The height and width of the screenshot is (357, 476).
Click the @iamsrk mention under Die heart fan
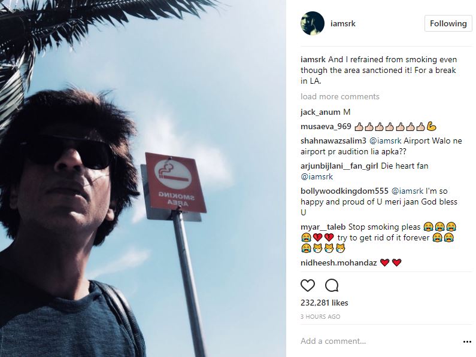[x=316, y=176]
